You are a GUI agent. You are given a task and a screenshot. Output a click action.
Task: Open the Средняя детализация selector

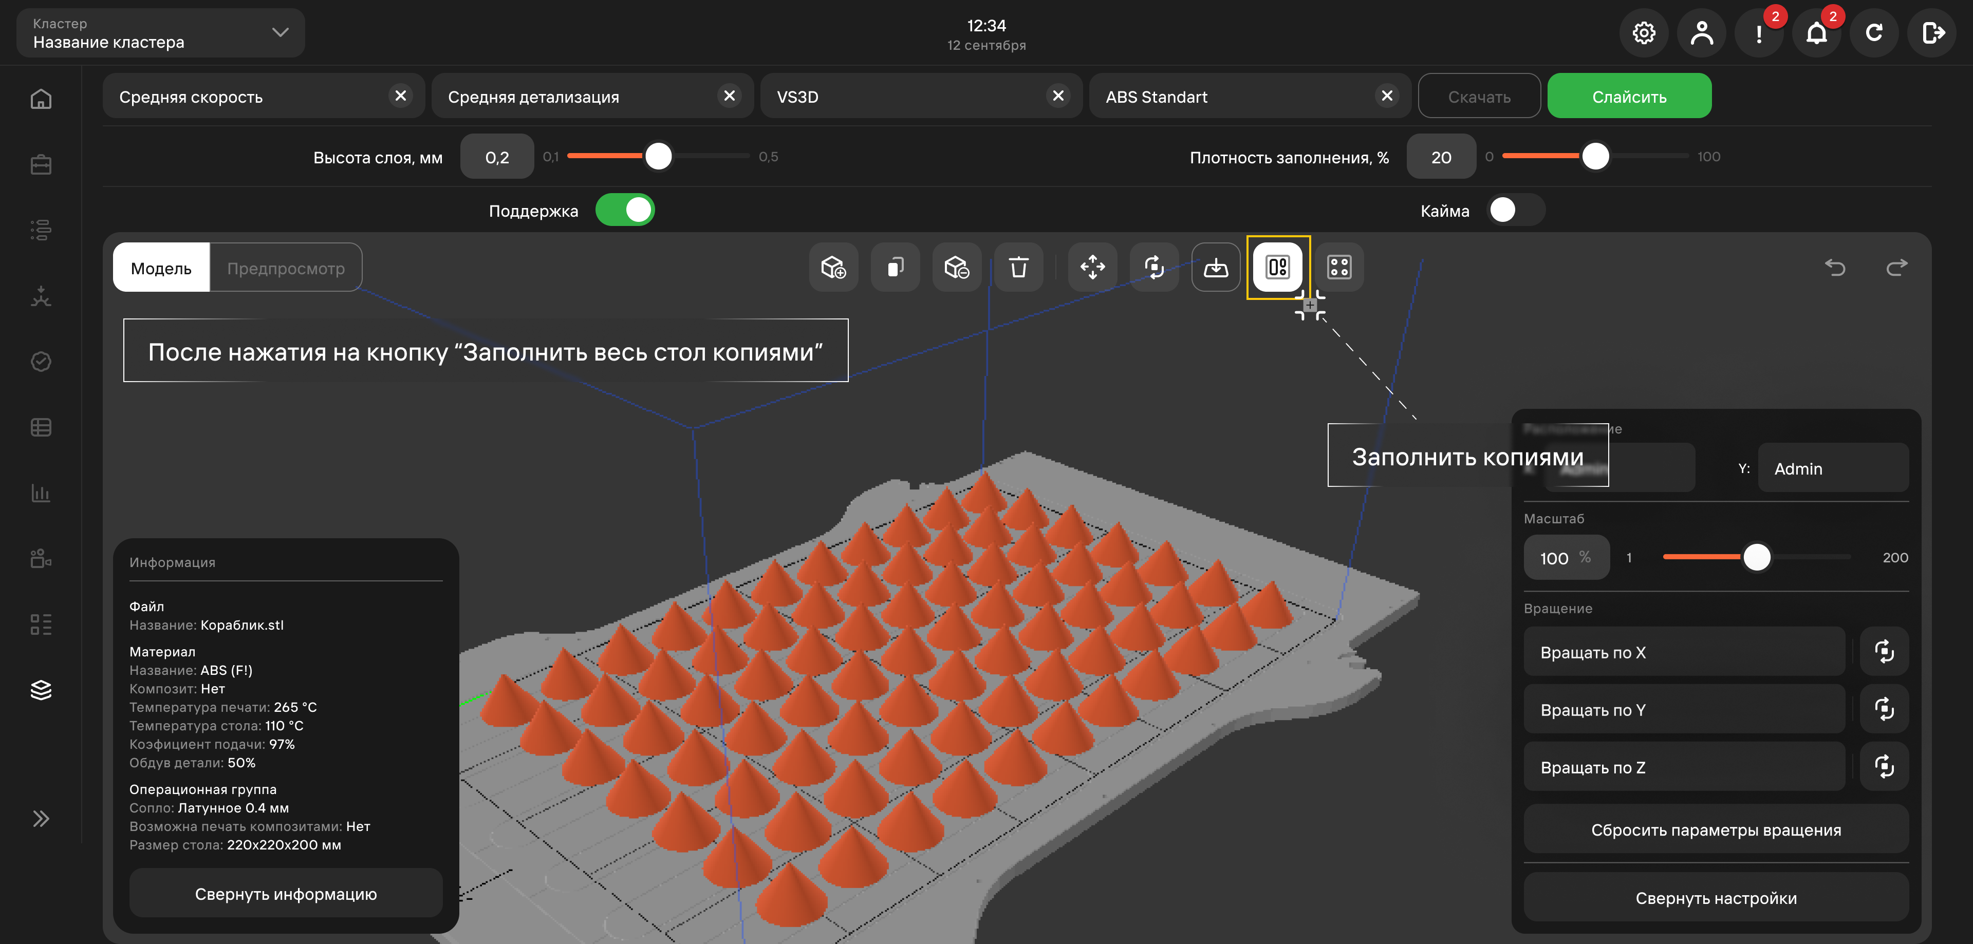592,96
